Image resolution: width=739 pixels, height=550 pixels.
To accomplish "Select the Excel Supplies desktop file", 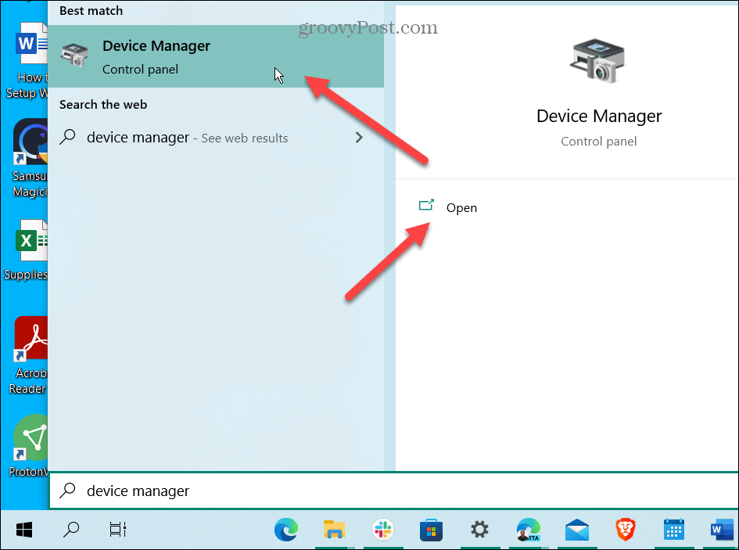I will click(x=26, y=250).
